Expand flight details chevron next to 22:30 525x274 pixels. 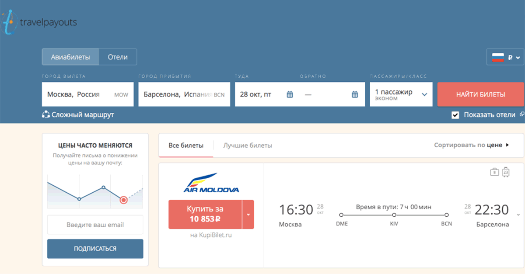(x=518, y=215)
